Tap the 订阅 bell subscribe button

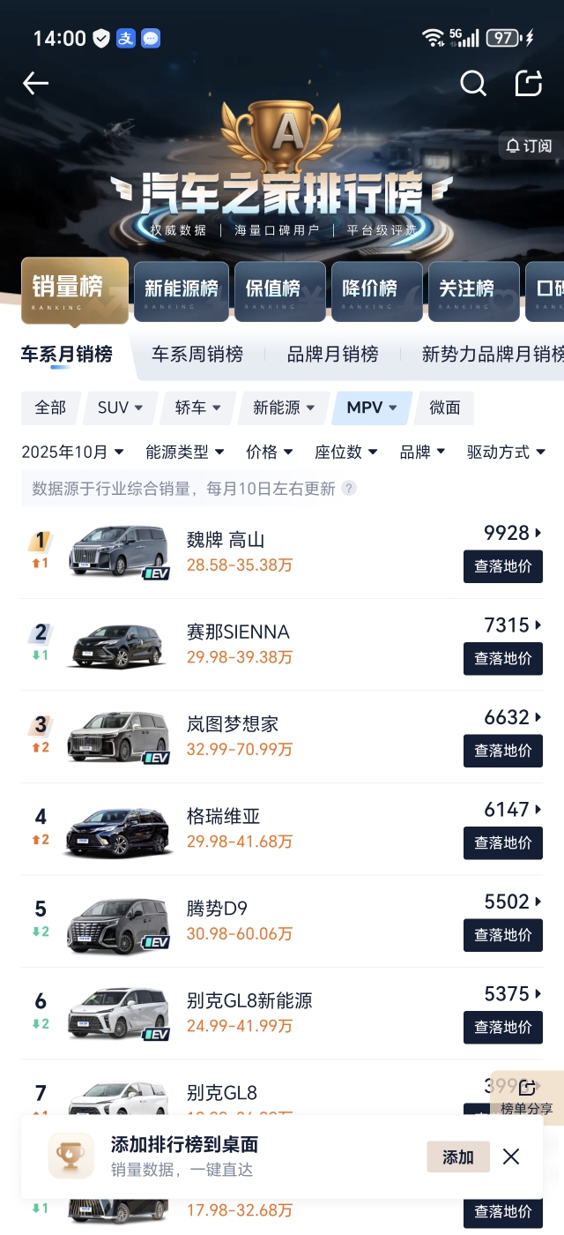pyautogui.click(x=530, y=146)
